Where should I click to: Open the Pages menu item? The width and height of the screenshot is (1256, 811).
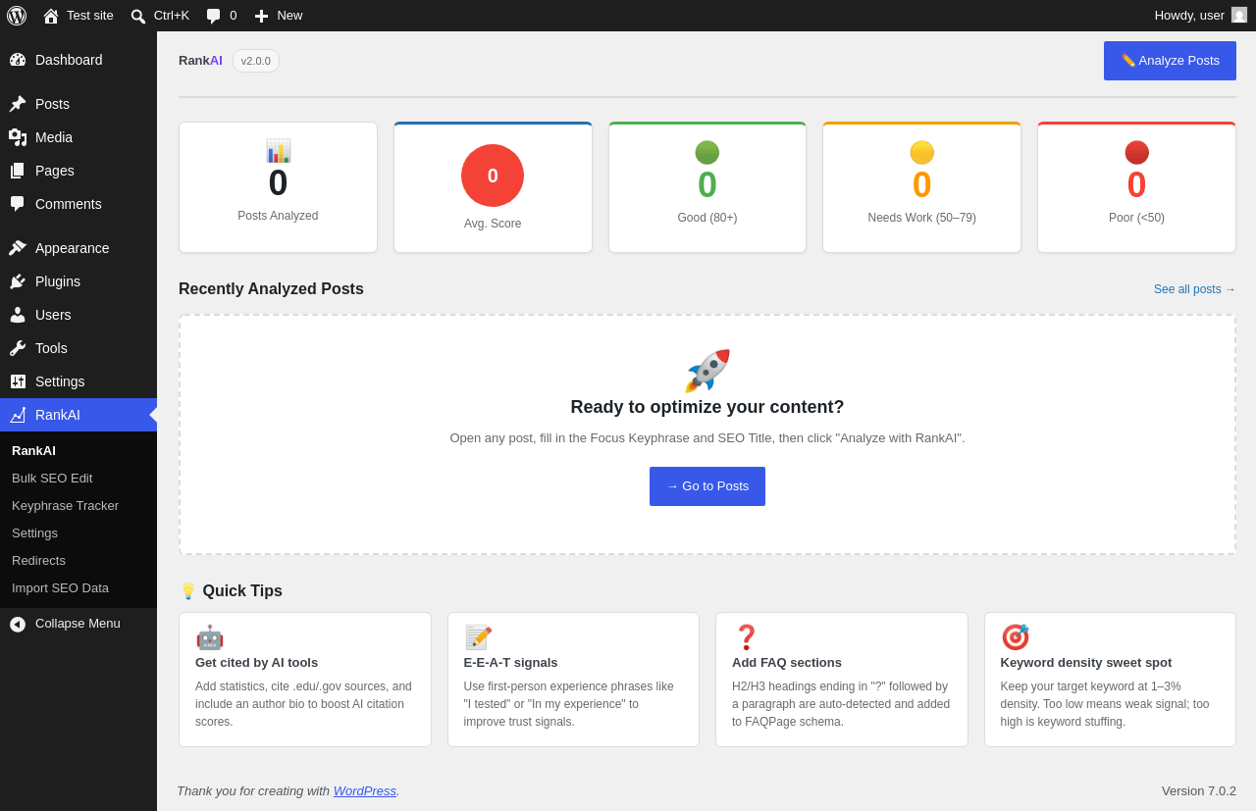[78, 171]
